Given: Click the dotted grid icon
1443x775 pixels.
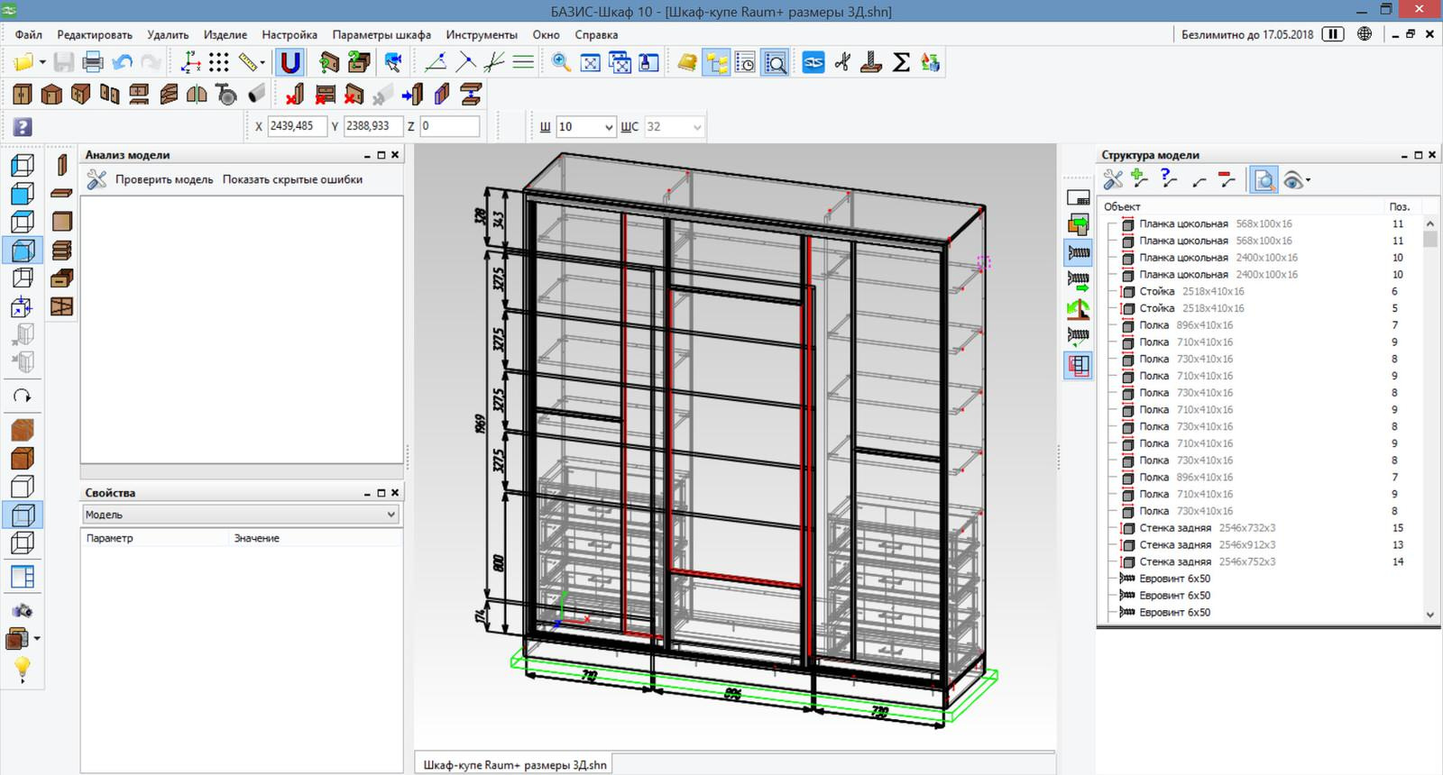Looking at the screenshot, I should [x=219, y=63].
